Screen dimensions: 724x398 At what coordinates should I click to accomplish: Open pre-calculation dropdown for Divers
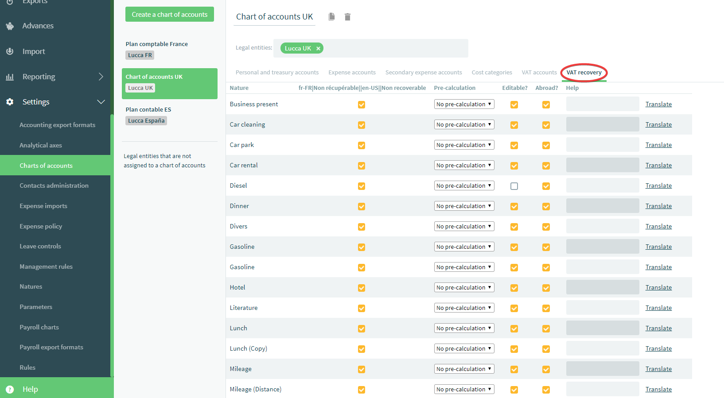pos(464,226)
